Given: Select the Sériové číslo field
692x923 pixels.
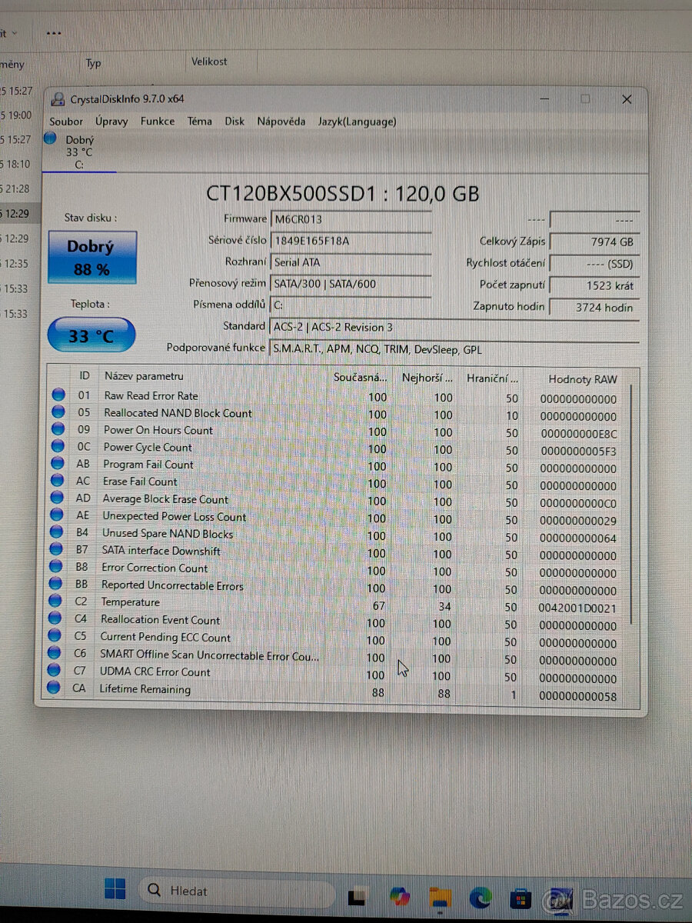Looking at the screenshot, I should [x=351, y=241].
